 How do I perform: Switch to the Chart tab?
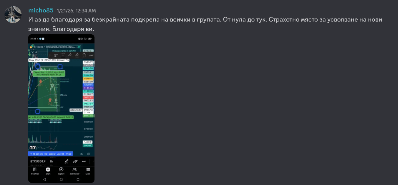48,171
